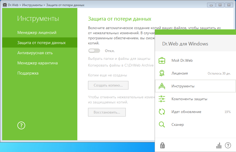236x152 pixels.
Task: Click the circular arrows update icon
Action: click(x=162, y=112)
